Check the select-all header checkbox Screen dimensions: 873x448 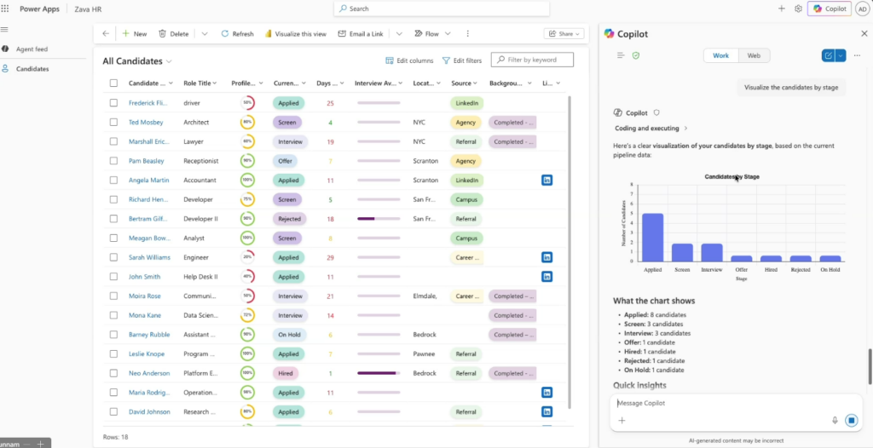click(x=113, y=83)
